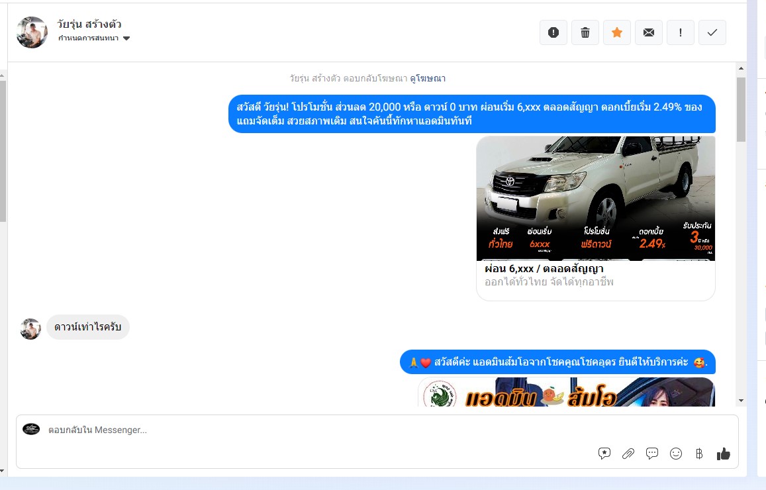766x490 pixels.
Task: Click chat scrollbar down arrow
Action: [x=741, y=401]
